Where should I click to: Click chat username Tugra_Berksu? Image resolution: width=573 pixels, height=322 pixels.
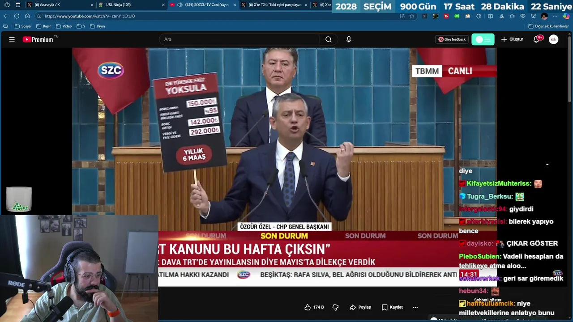[x=490, y=196]
